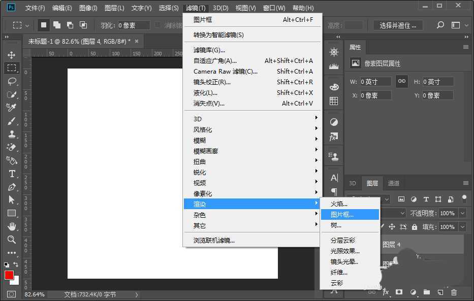Switch to the 通道 channels tab
Image resolution: width=474 pixels, height=301 pixels.
[393, 183]
